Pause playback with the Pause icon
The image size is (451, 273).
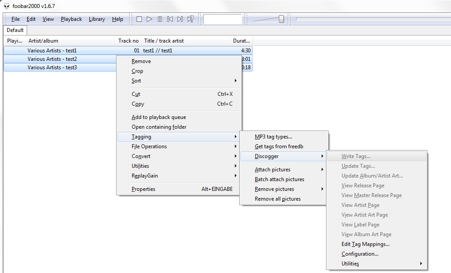click(x=160, y=19)
